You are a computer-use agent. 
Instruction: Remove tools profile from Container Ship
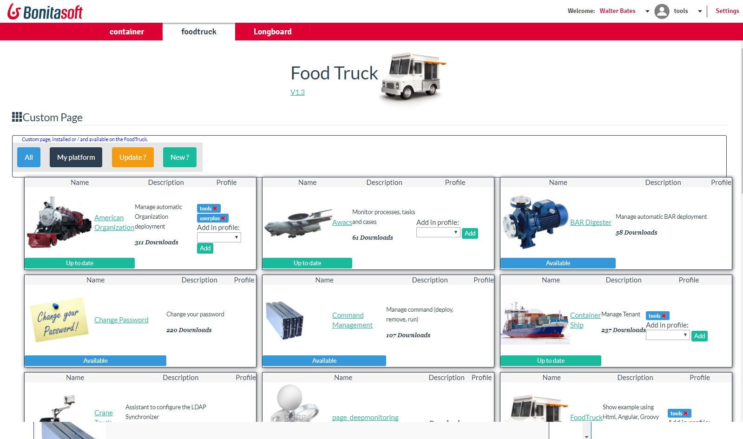pyautogui.click(x=664, y=316)
